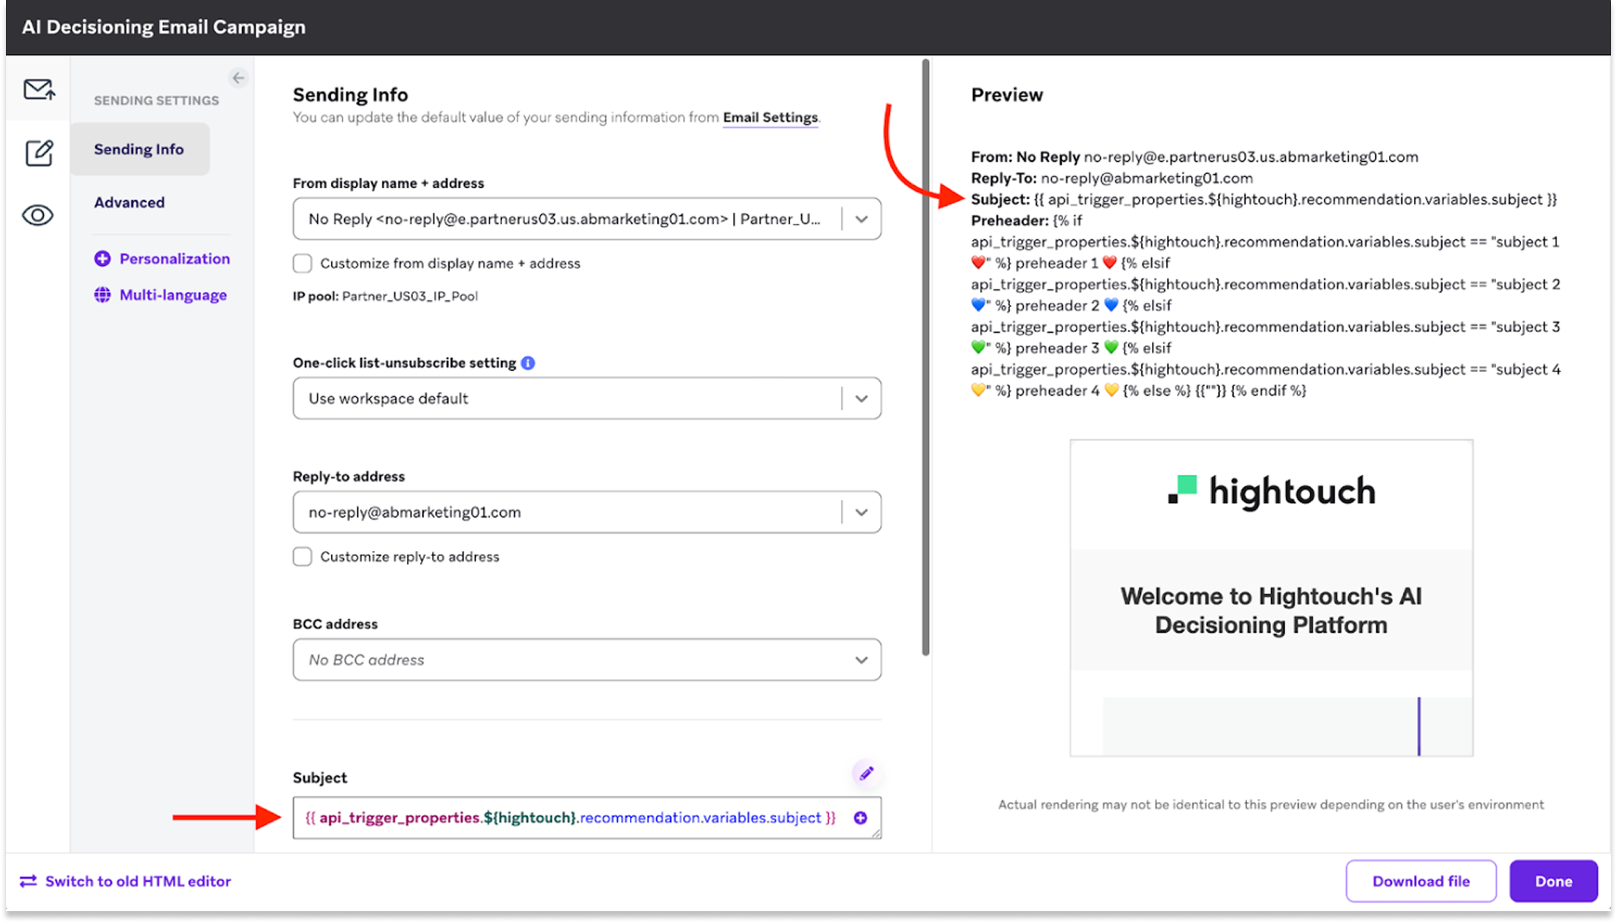Expand the From display name dropdown

point(861,219)
